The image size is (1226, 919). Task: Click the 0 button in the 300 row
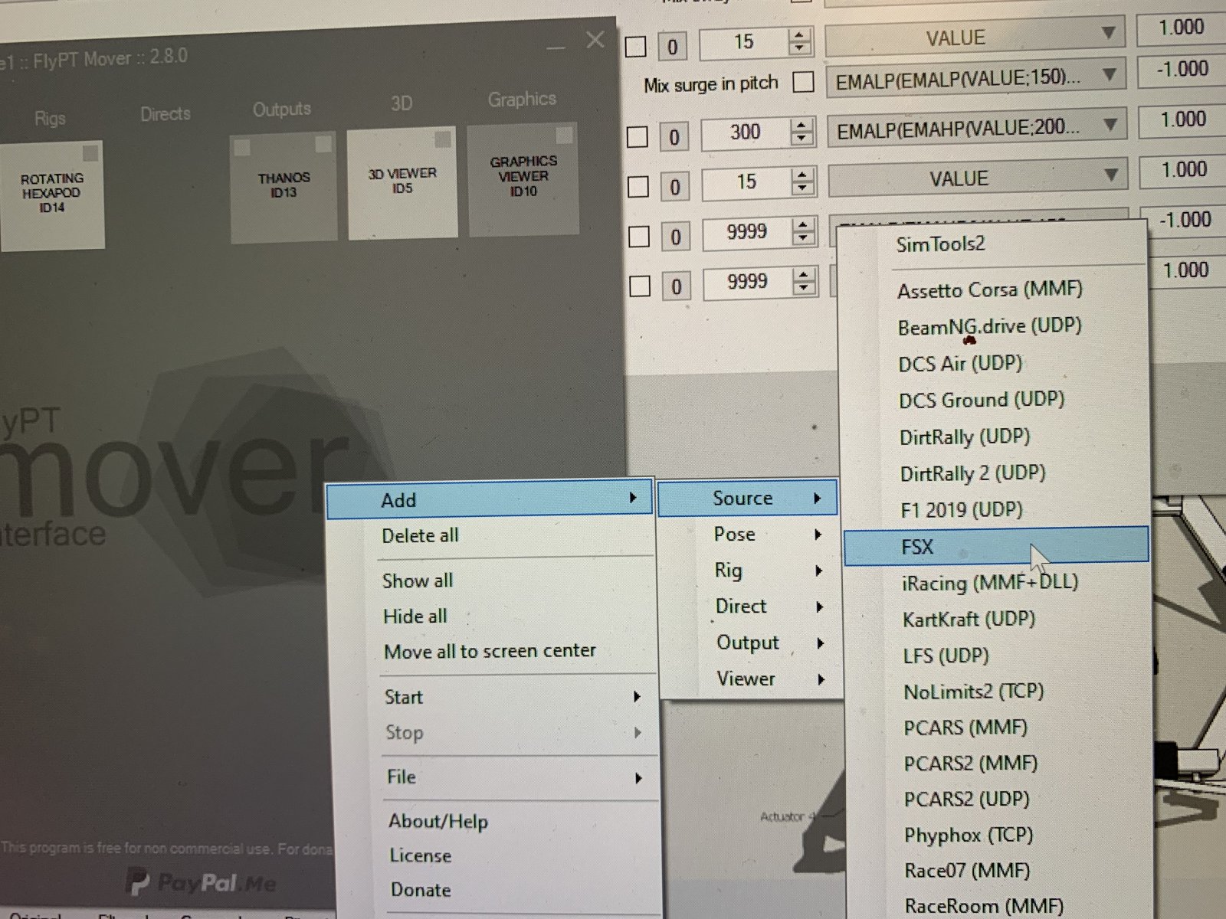(x=674, y=137)
